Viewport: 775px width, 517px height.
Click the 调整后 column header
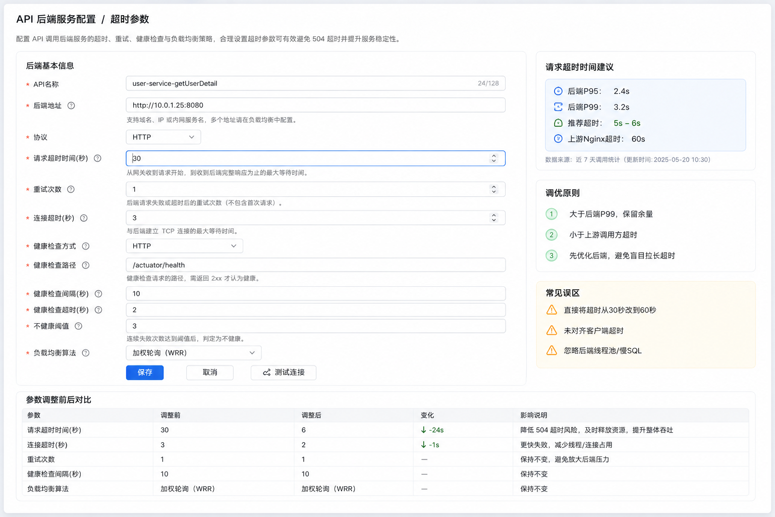[311, 415]
